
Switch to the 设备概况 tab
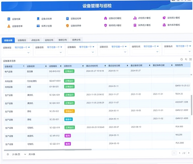coord(22,40)
